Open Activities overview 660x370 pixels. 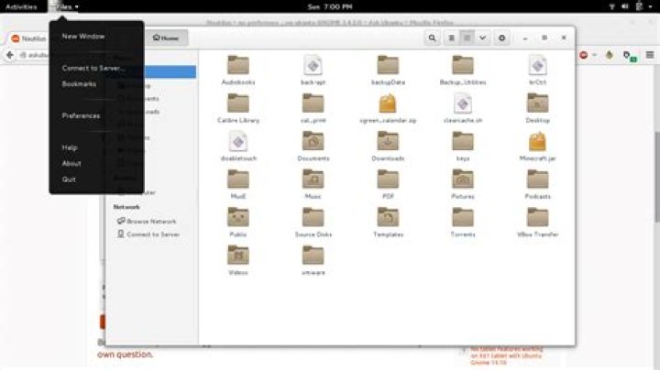click(21, 6)
